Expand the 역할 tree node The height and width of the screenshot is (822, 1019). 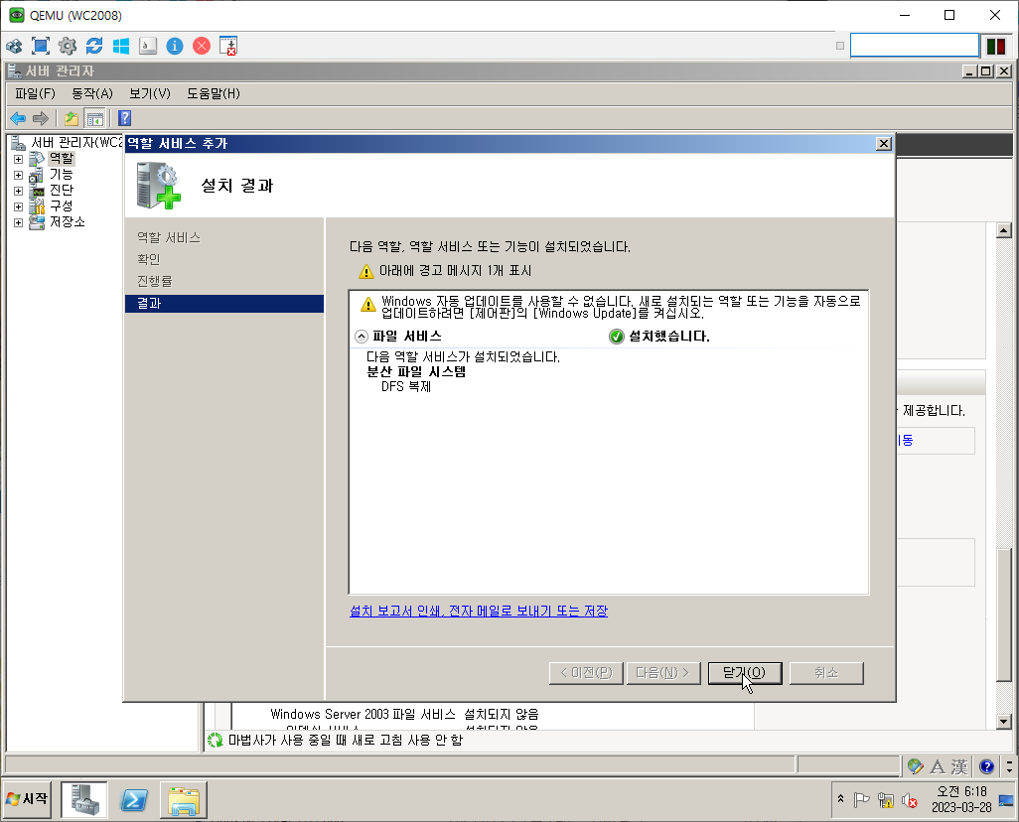(x=18, y=159)
